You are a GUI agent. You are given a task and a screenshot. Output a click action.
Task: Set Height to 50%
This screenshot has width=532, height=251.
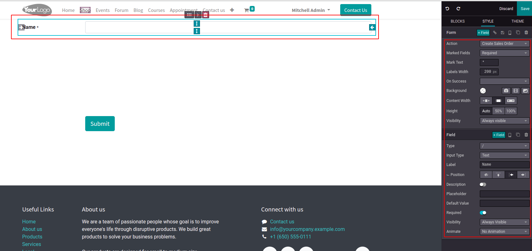pyautogui.click(x=498, y=111)
